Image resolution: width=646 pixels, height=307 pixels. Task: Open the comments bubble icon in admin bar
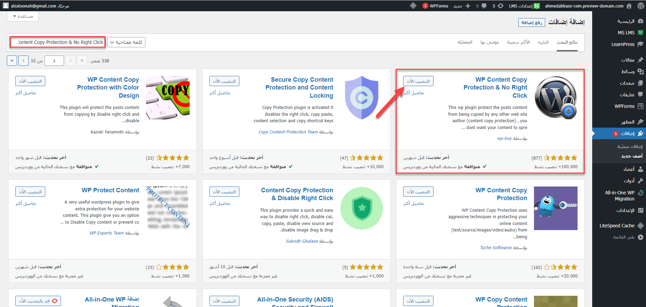click(484, 6)
